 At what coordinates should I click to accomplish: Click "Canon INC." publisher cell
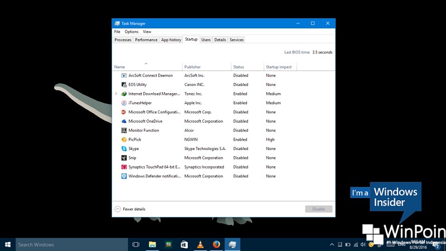click(194, 85)
